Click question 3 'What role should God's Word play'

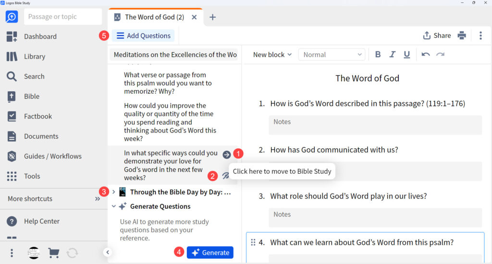click(x=349, y=196)
